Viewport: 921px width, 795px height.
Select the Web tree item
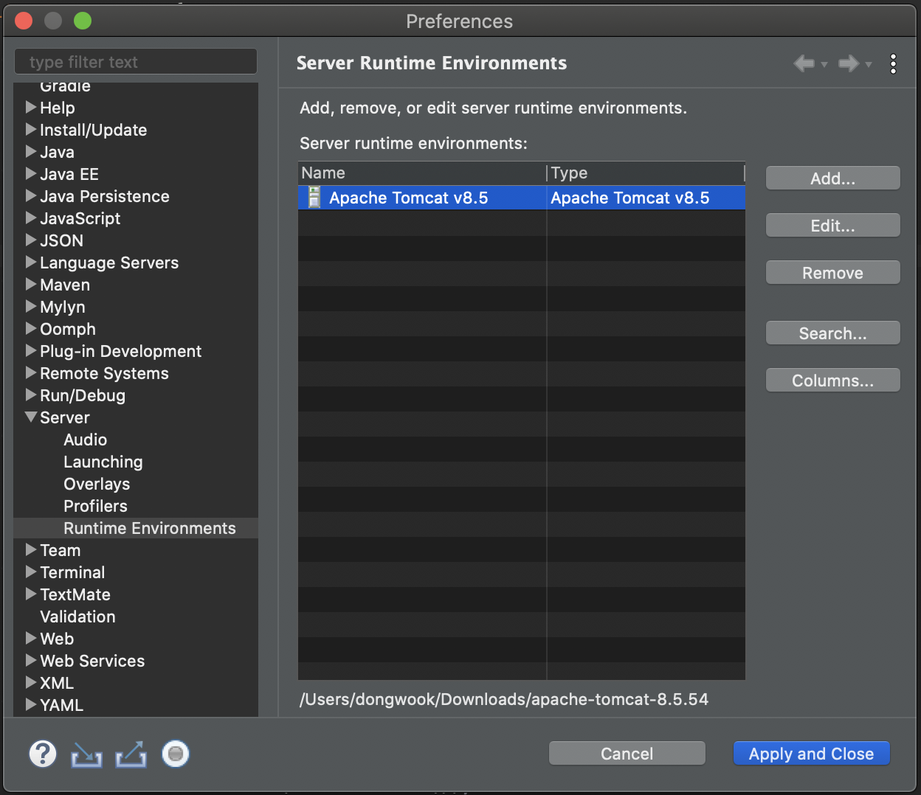(x=57, y=639)
